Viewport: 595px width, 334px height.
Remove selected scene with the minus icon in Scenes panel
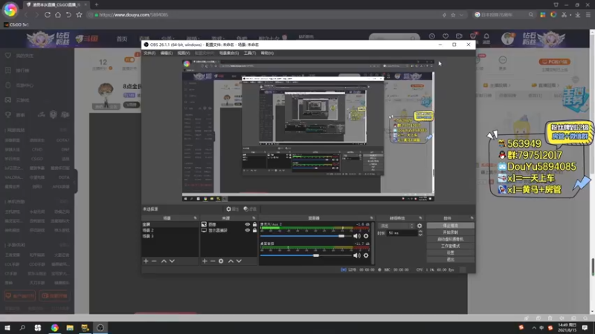tap(154, 261)
